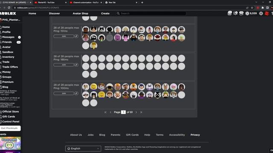Open the Home item in the left sidebar
This screenshot has width=273, height=153.
pyautogui.click(x=6, y=27)
